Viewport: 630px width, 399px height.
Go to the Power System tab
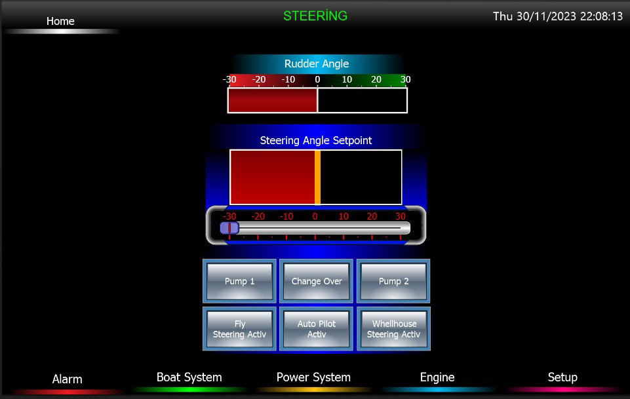(x=313, y=378)
